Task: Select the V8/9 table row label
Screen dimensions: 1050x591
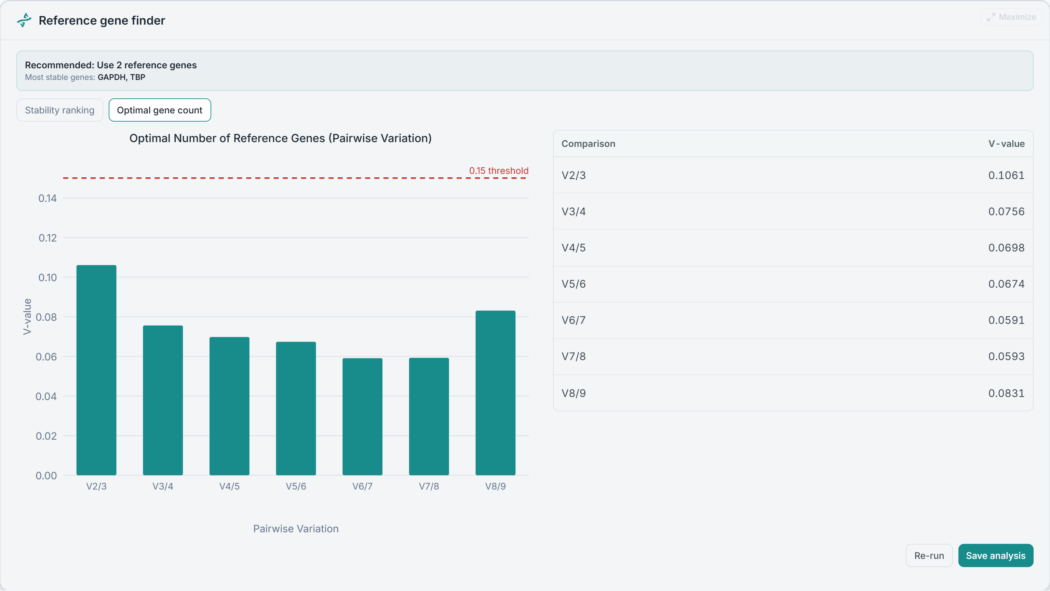Action: coord(574,393)
